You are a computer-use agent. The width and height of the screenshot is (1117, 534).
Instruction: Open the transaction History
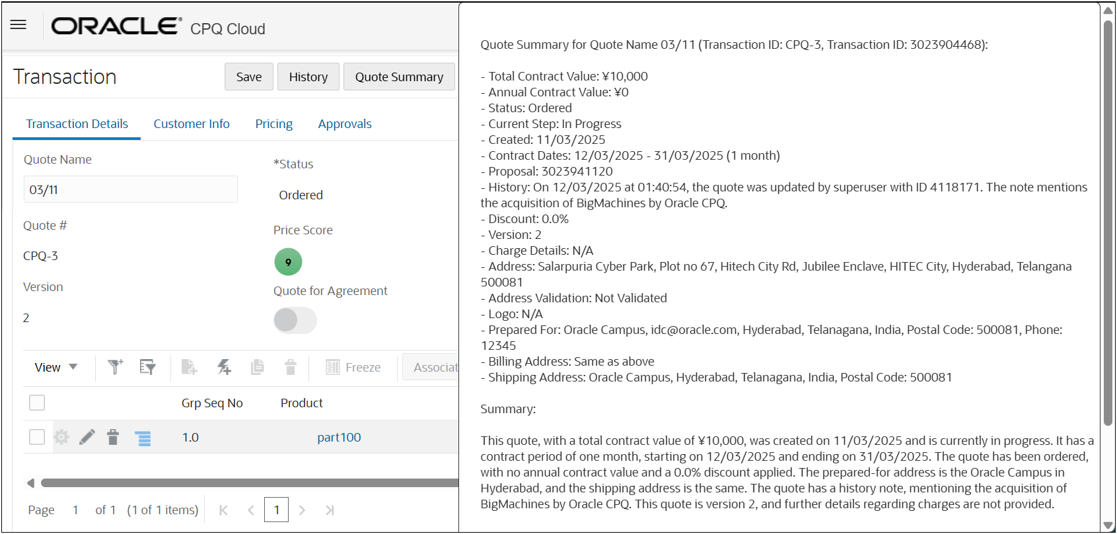(308, 77)
